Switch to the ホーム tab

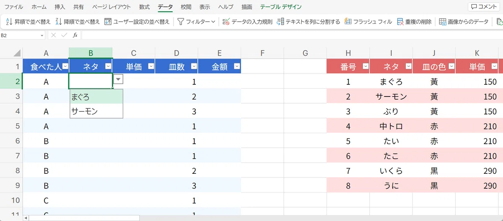(39, 7)
